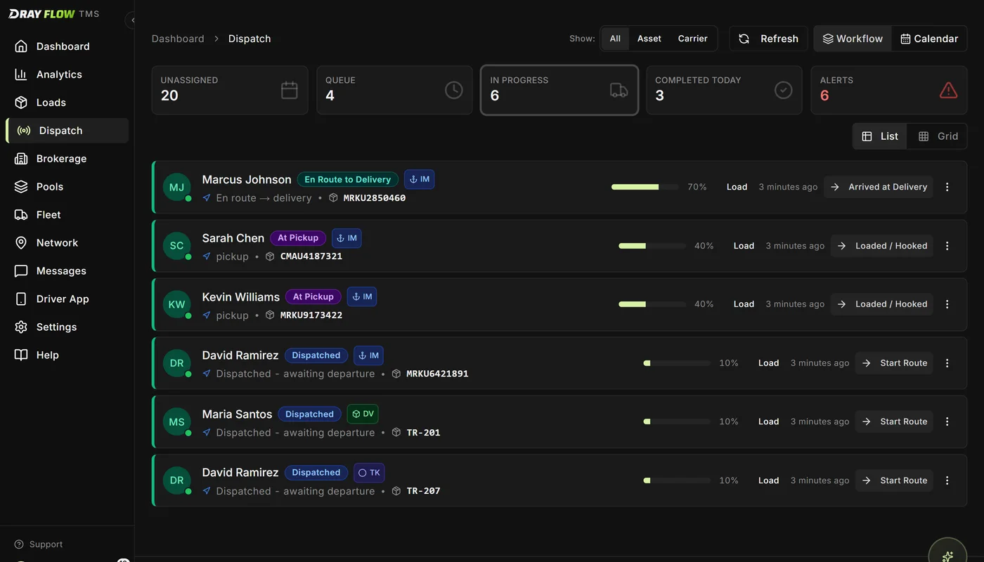Click Start Route for load TR-207
The image size is (984, 562).
point(894,481)
